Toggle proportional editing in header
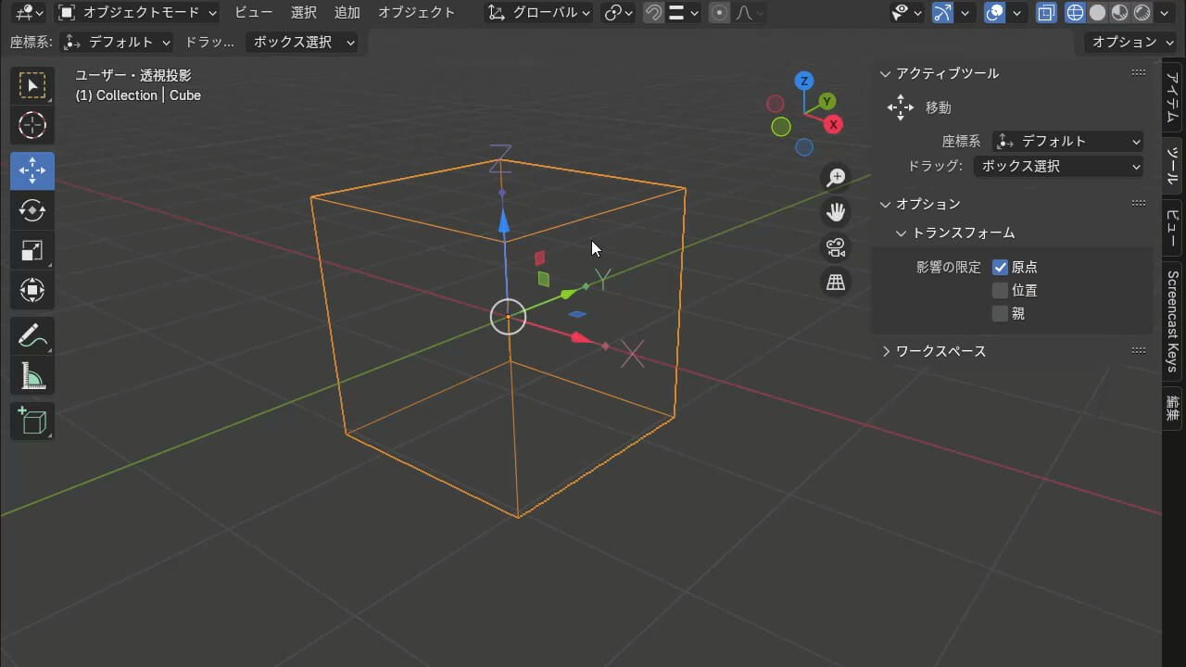This screenshot has width=1186, height=667. click(720, 13)
